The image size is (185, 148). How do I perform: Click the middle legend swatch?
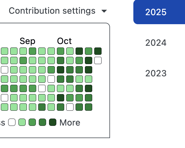(x=32, y=122)
